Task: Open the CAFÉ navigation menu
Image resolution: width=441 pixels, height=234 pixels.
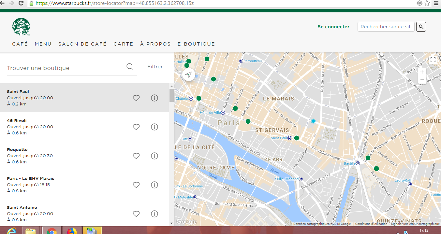Action: pyautogui.click(x=20, y=44)
